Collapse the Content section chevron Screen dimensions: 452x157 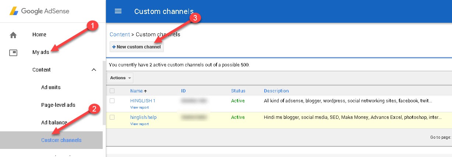click(93, 70)
